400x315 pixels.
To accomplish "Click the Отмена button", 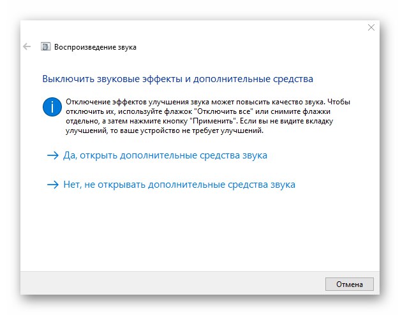I will point(349,284).
